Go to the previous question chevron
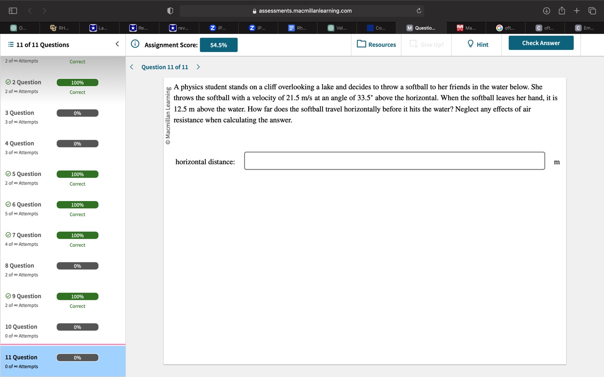The width and height of the screenshot is (604, 377). [x=131, y=67]
